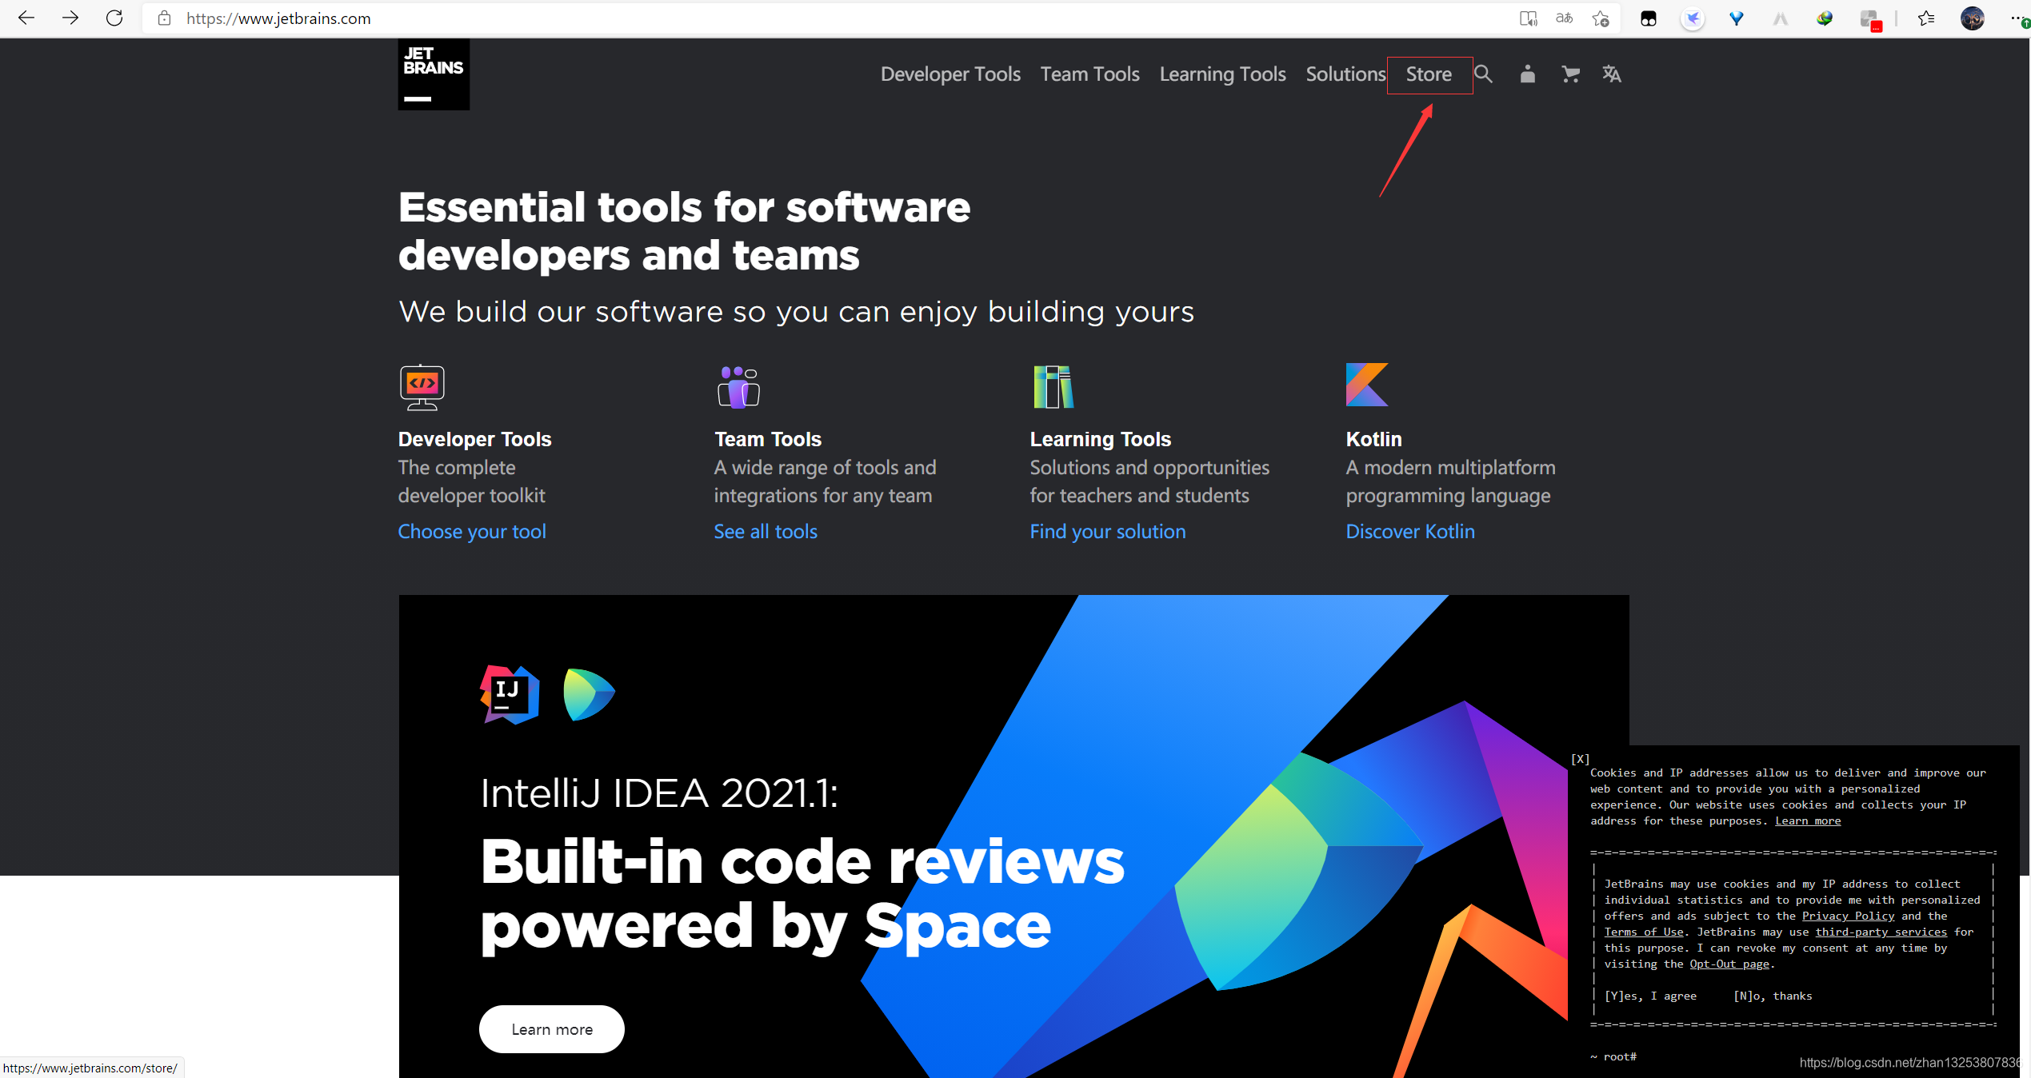Screen dimensions: 2031x1078
Task: Click the JetBrains logo
Action: (434, 74)
